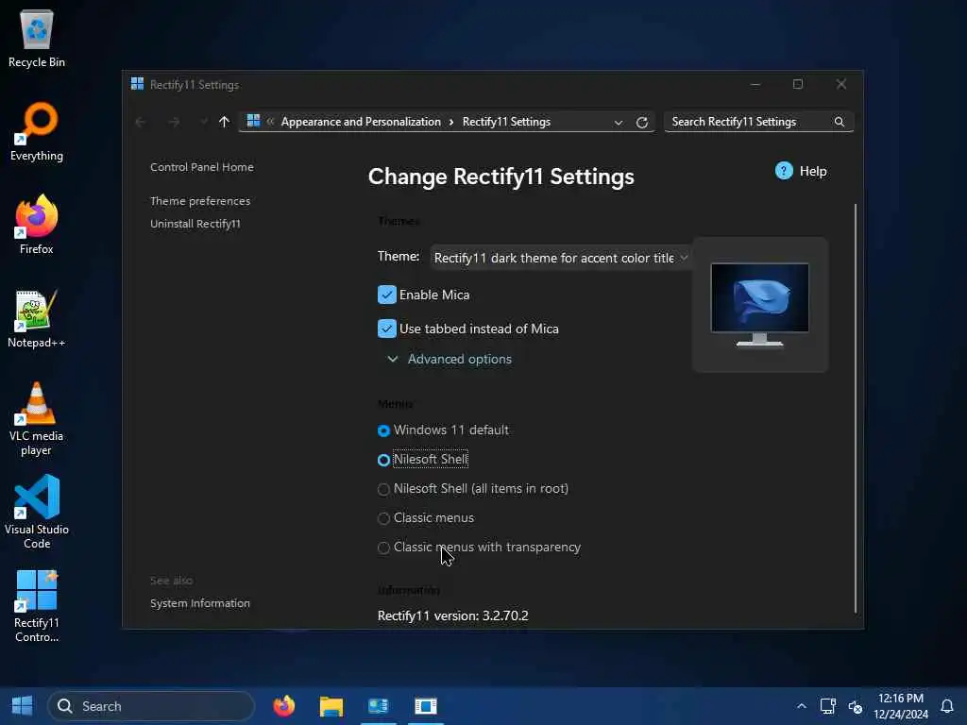
Task: Expand the Appearance and Personalization breadcrumb arrow
Action: 451,122
